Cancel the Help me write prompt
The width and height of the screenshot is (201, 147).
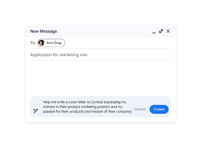pyautogui.click(x=140, y=109)
